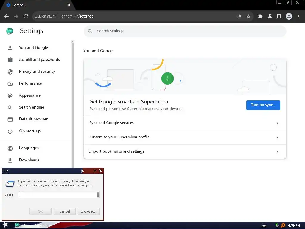The height and width of the screenshot is (229, 305).
Task: Open the Run dialog Open dropdown arrow
Action: click(98, 195)
